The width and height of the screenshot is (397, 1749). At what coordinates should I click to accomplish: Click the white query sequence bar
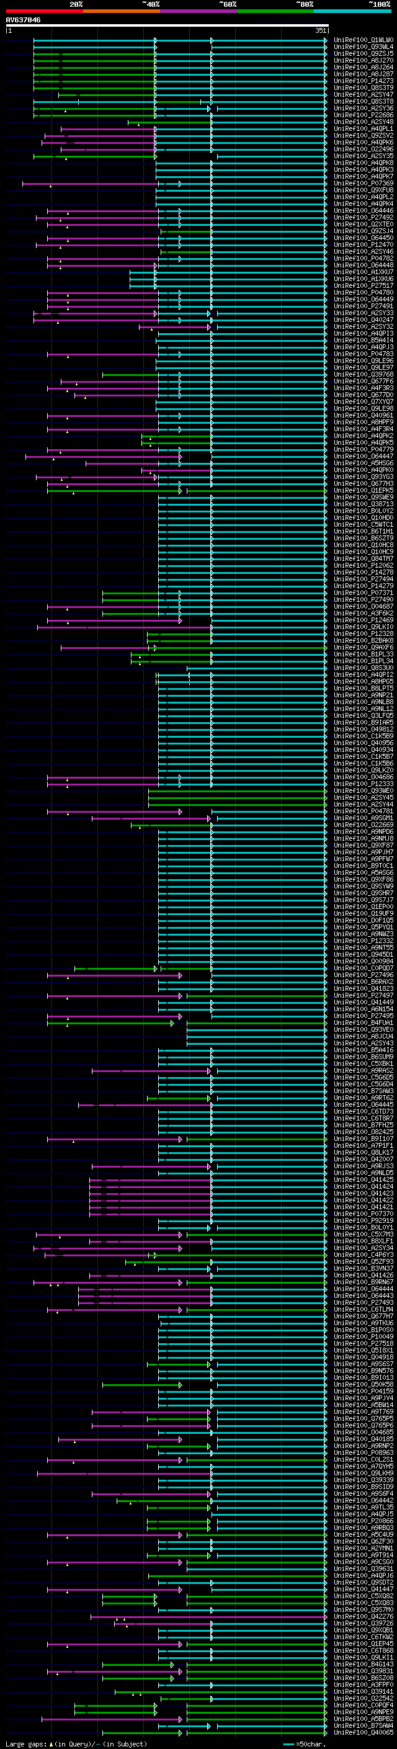pos(167,26)
